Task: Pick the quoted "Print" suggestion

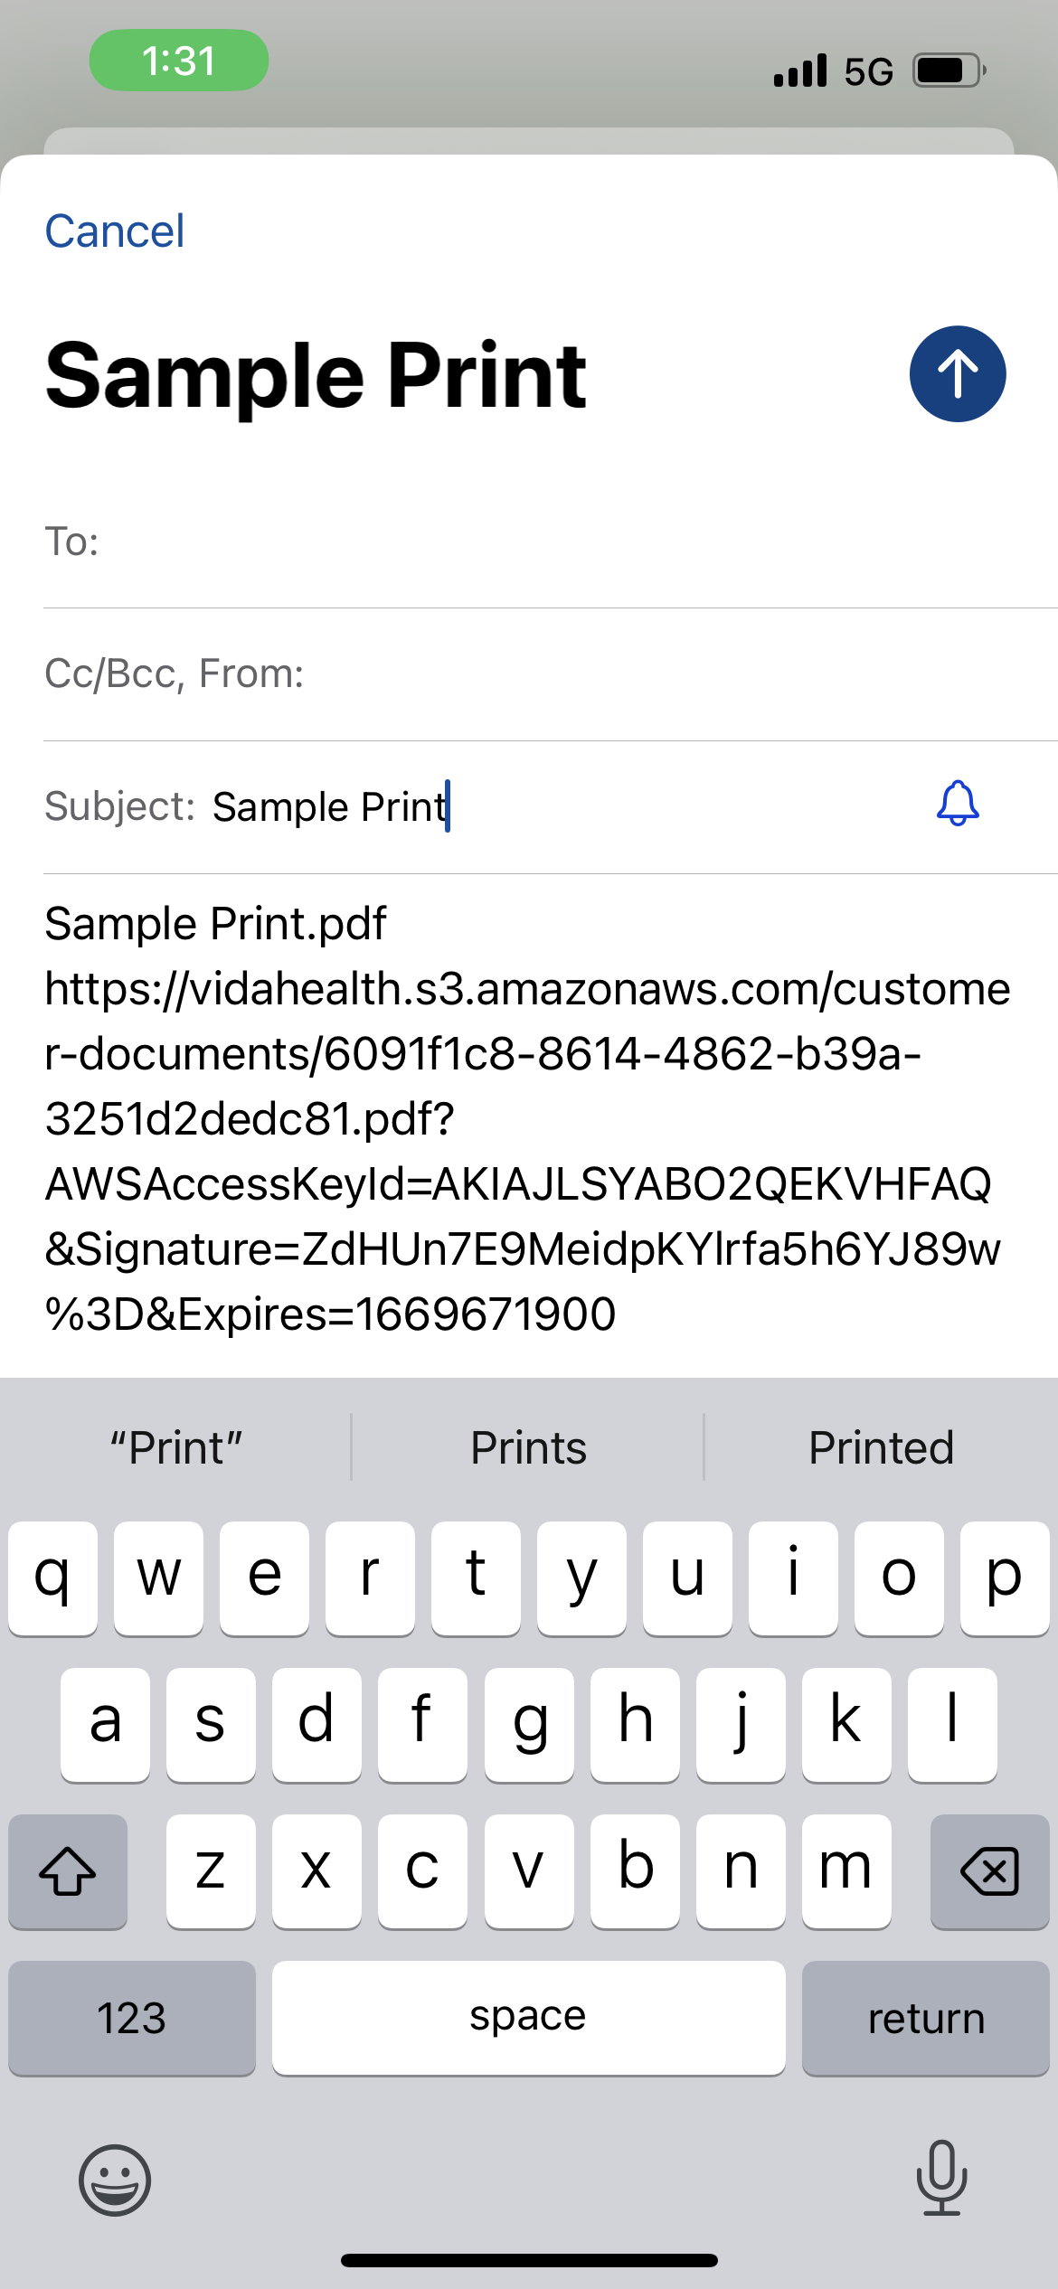Action: pos(176,1448)
